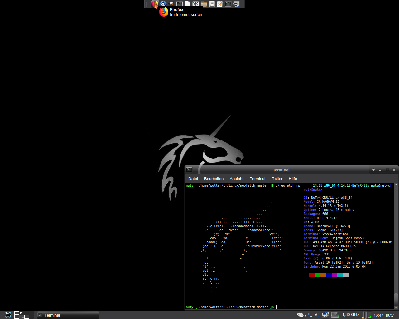Click the terminal scrollbar up arrow
Image resolution: width=399 pixels, height=319 pixels.
[x=396, y=185]
